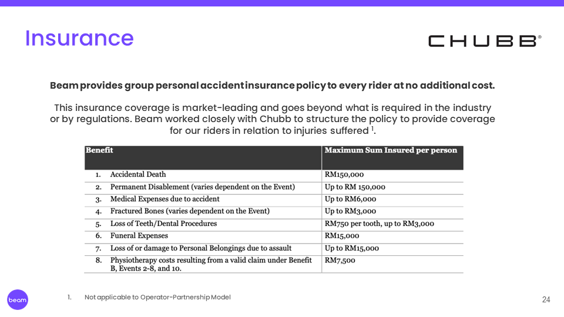The width and height of the screenshot is (564, 317).
Task: Click the Chubb logo
Action: [x=484, y=41]
